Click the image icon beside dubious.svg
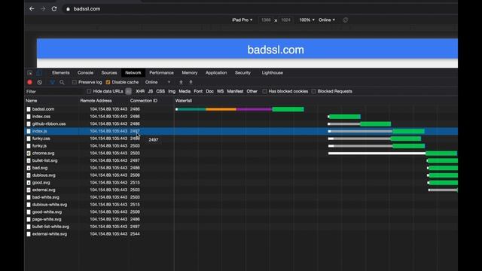 29,175
